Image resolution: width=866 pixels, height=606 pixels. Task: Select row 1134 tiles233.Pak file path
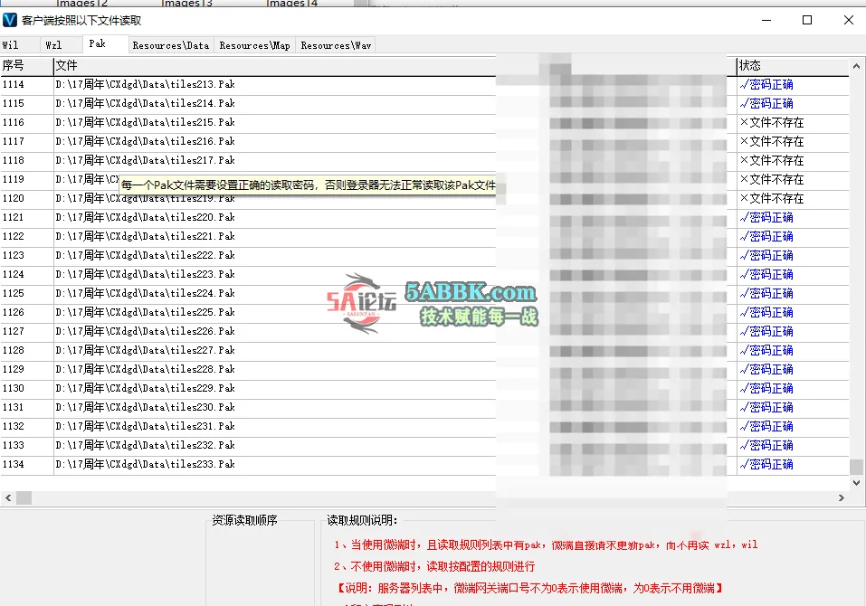tap(146, 464)
